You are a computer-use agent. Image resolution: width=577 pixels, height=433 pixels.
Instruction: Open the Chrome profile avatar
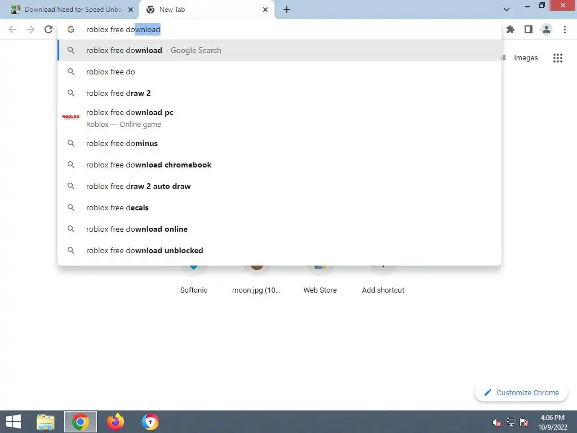coord(547,29)
